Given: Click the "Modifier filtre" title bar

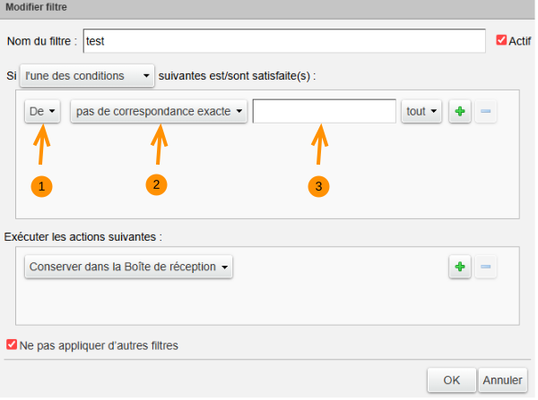Looking at the screenshot, I should (x=269, y=7).
